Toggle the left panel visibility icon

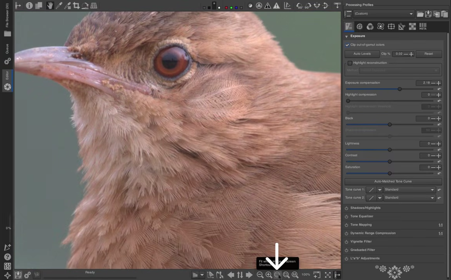18,5
